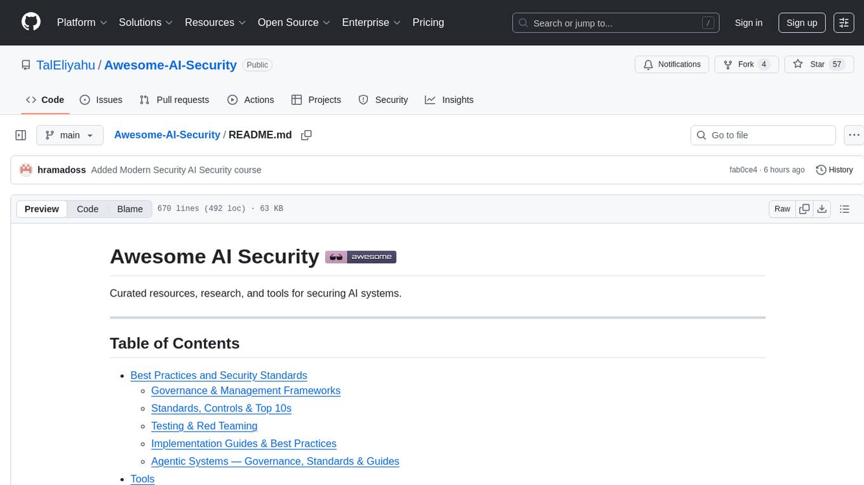Open Awesome-AI-Security repository title link

[x=170, y=65]
